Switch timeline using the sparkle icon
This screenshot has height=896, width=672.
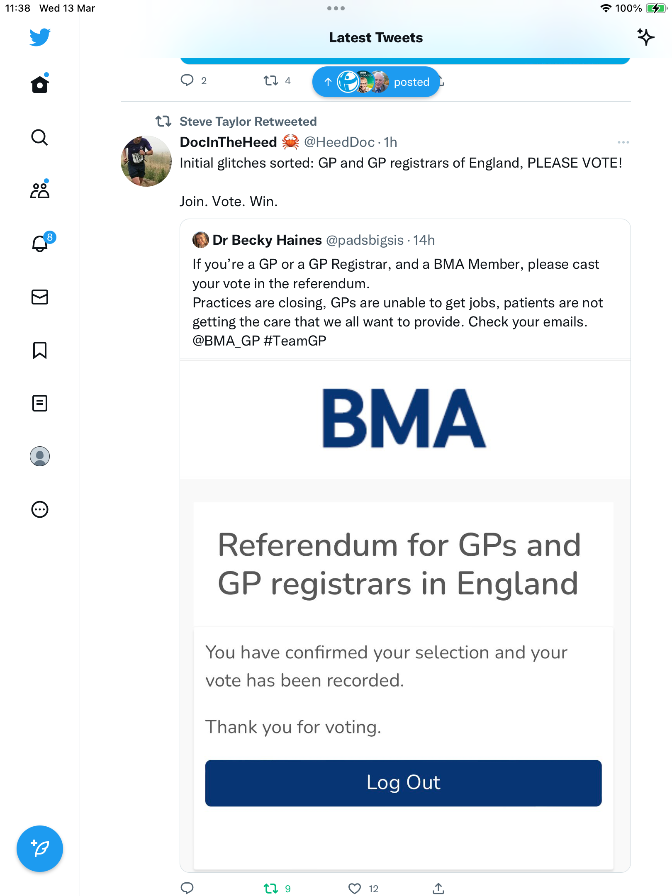[646, 37]
